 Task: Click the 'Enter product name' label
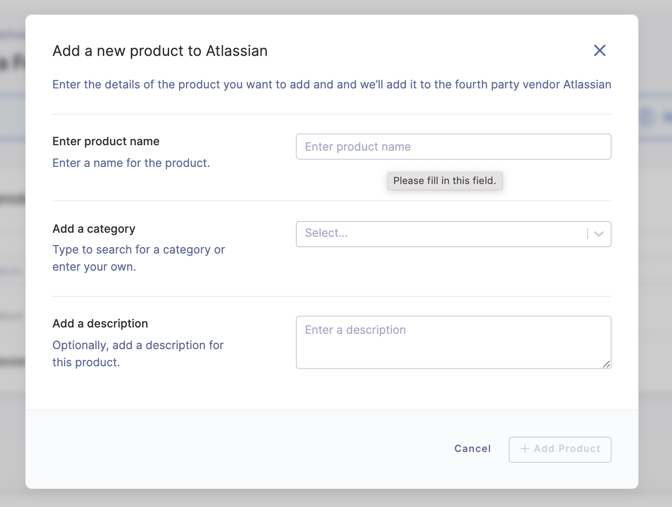pos(106,142)
